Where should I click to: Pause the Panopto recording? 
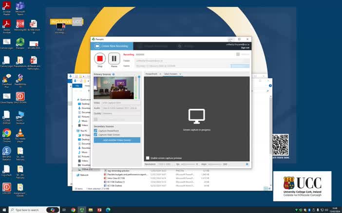(114, 59)
